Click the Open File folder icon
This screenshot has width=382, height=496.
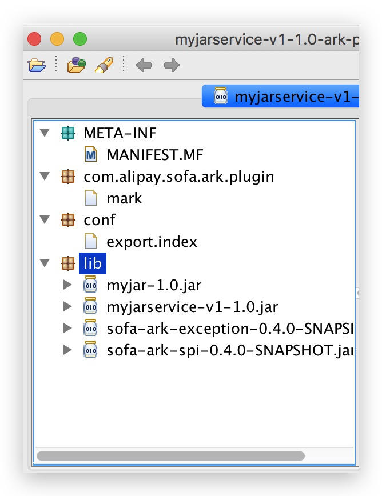pos(37,66)
